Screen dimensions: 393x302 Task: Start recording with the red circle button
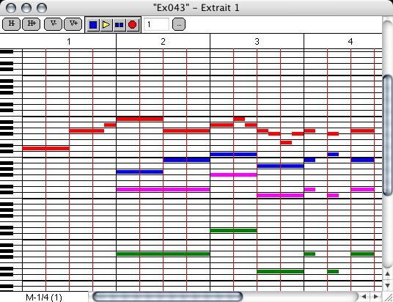[132, 25]
